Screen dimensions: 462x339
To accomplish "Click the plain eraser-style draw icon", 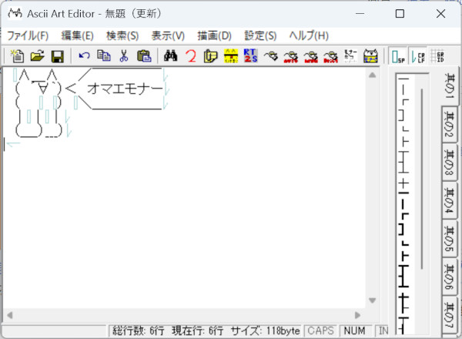I will click(271, 55).
